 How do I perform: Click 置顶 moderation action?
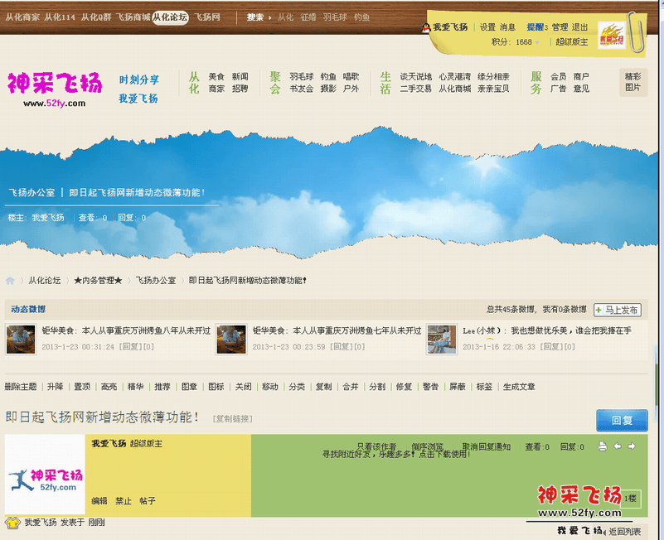coord(82,387)
